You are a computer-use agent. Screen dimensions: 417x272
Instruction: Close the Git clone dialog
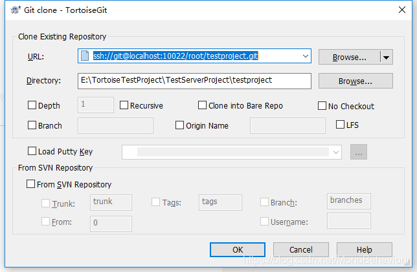(x=402, y=10)
